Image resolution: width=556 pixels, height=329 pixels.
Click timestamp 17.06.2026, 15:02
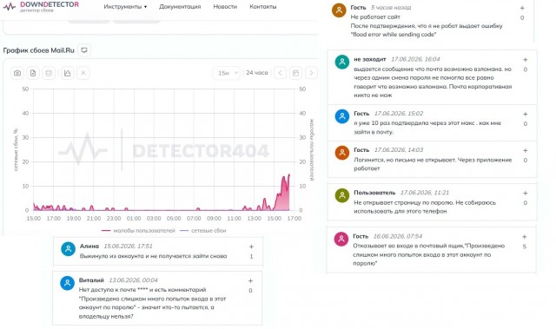click(x=399, y=114)
